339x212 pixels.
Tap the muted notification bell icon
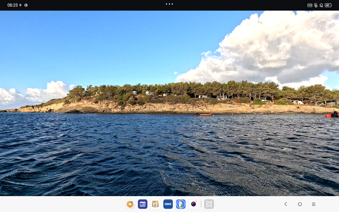coord(322,5)
